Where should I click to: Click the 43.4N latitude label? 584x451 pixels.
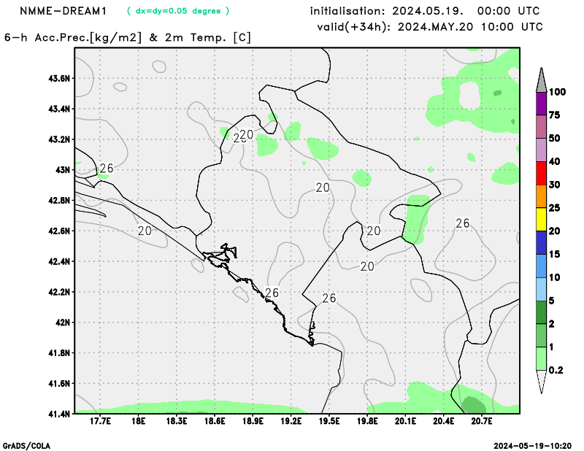coord(59,109)
